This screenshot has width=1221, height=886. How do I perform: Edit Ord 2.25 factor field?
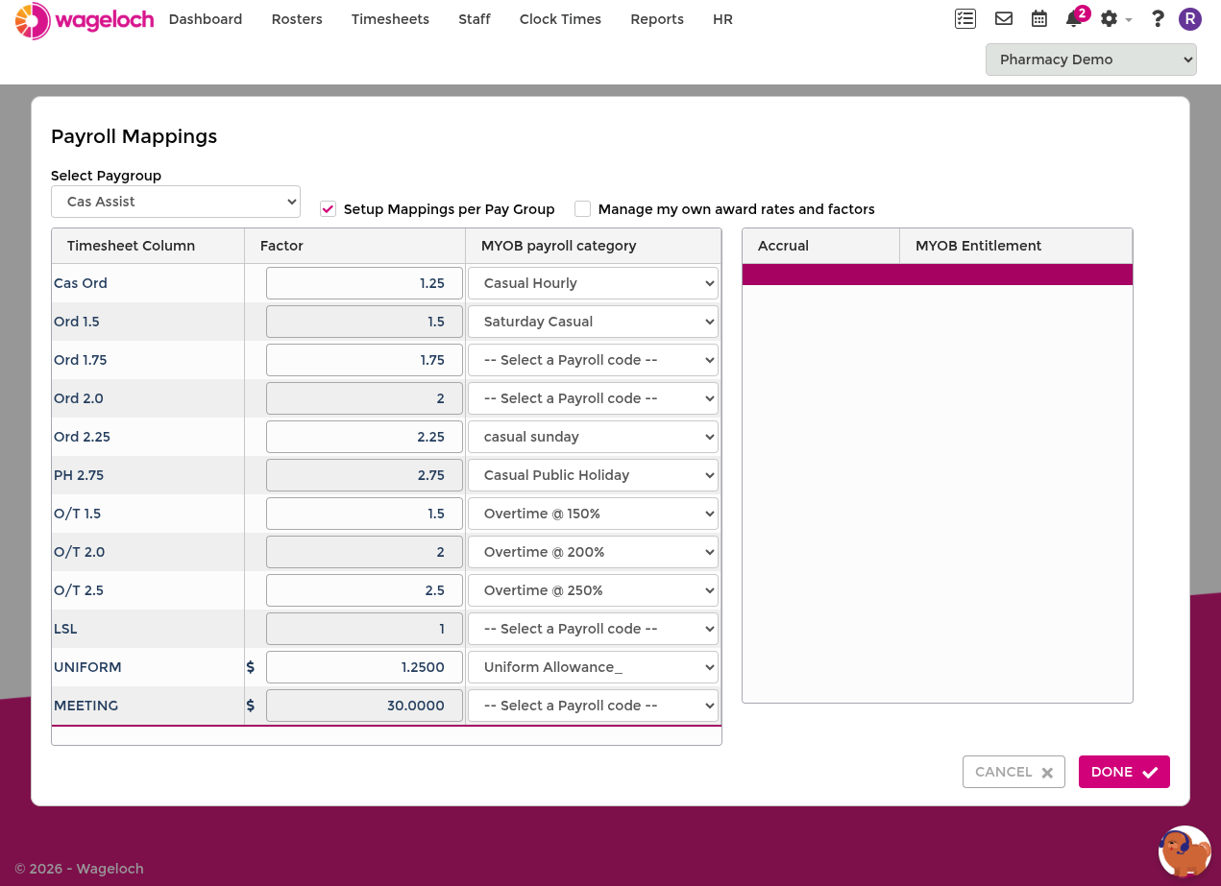click(x=364, y=437)
